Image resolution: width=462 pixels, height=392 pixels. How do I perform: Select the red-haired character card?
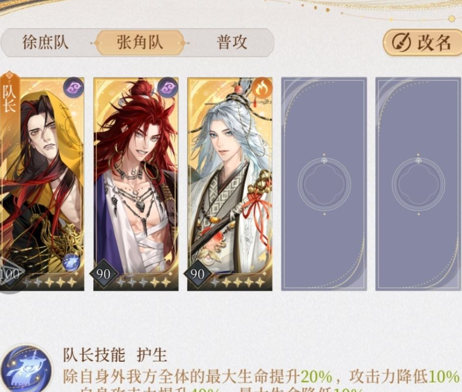coord(136,184)
